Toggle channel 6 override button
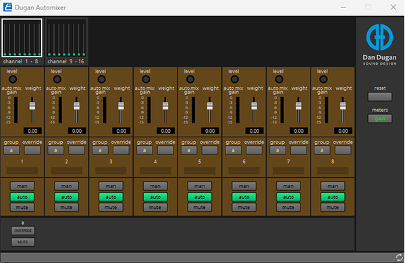This screenshot has height=263, width=405. coord(254,150)
